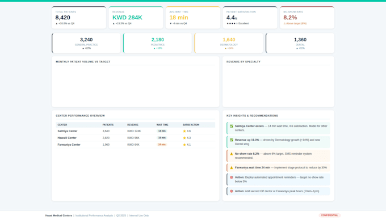Select the Dental 1,360 card
Viewport: 386px width, 220px height.
(x=300, y=43)
